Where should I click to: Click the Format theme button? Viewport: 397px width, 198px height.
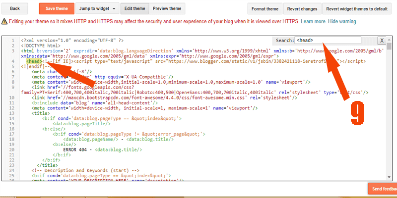265,9
